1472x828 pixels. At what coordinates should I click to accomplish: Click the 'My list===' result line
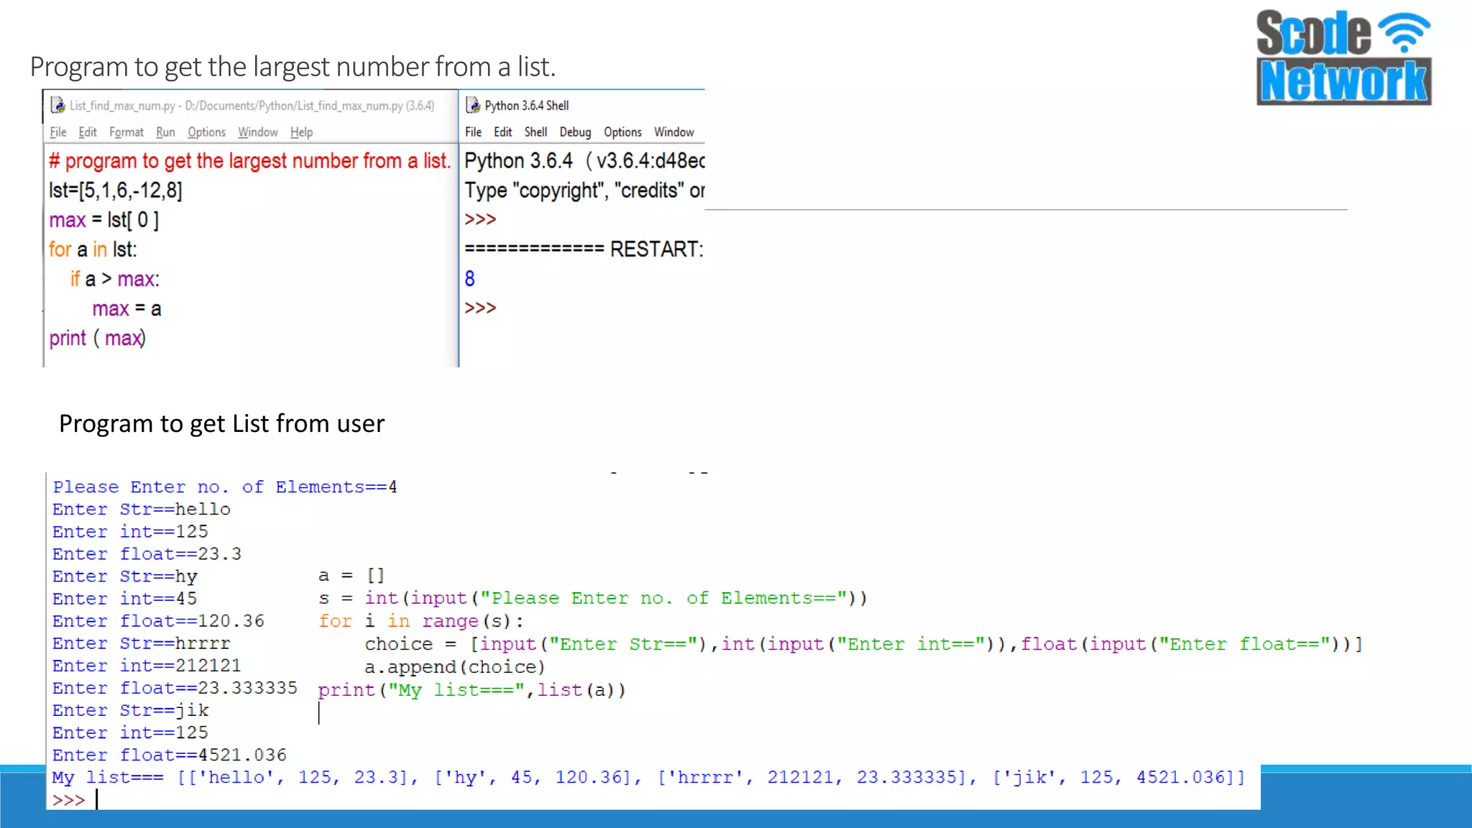[648, 777]
